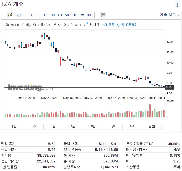Click the 금일 변동 range 5.11 - 5.41
Image resolution: width=182 pixels, height=171 pixels.
(108, 144)
